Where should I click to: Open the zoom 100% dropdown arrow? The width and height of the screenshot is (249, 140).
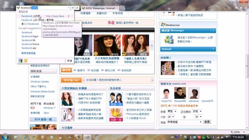coord(244,132)
